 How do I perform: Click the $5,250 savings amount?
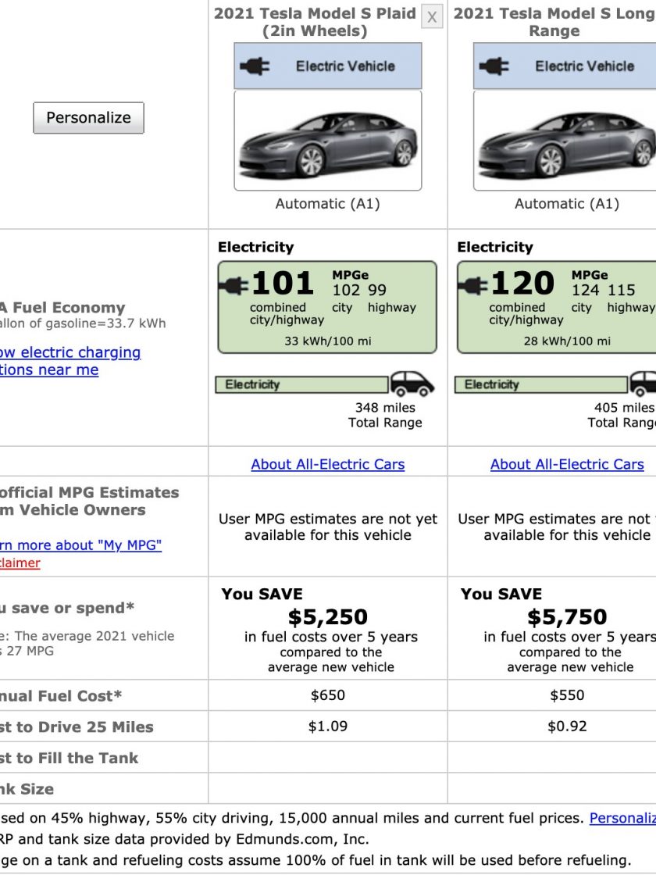point(328,616)
